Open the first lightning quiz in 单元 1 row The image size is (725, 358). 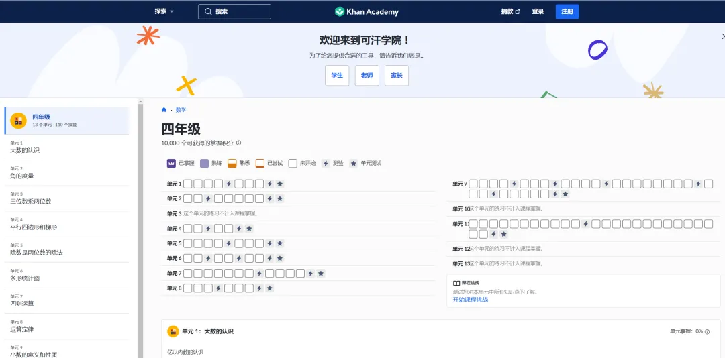(x=228, y=184)
